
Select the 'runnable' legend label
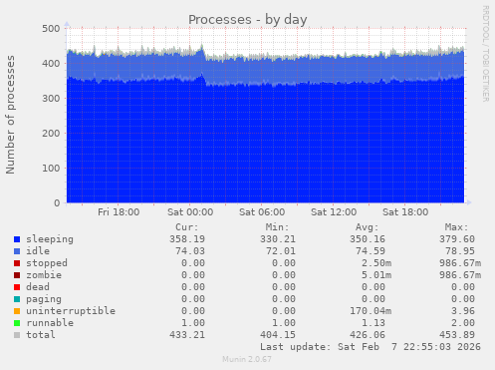click(50, 323)
